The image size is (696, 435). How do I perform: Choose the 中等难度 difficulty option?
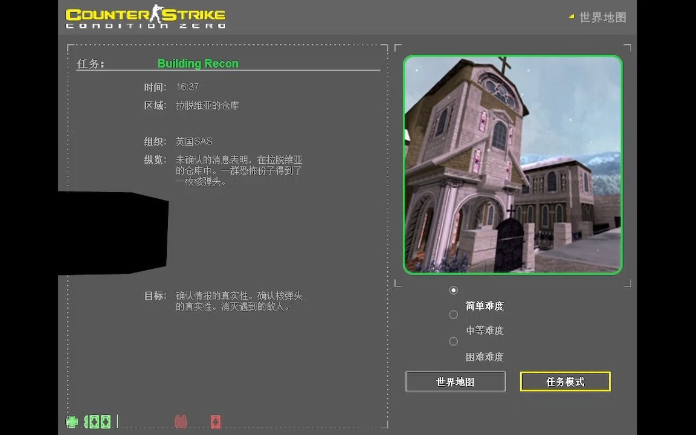pyautogui.click(x=454, y=314)
